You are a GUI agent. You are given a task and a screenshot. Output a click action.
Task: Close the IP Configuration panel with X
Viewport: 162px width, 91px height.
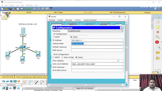pos(122,28)
